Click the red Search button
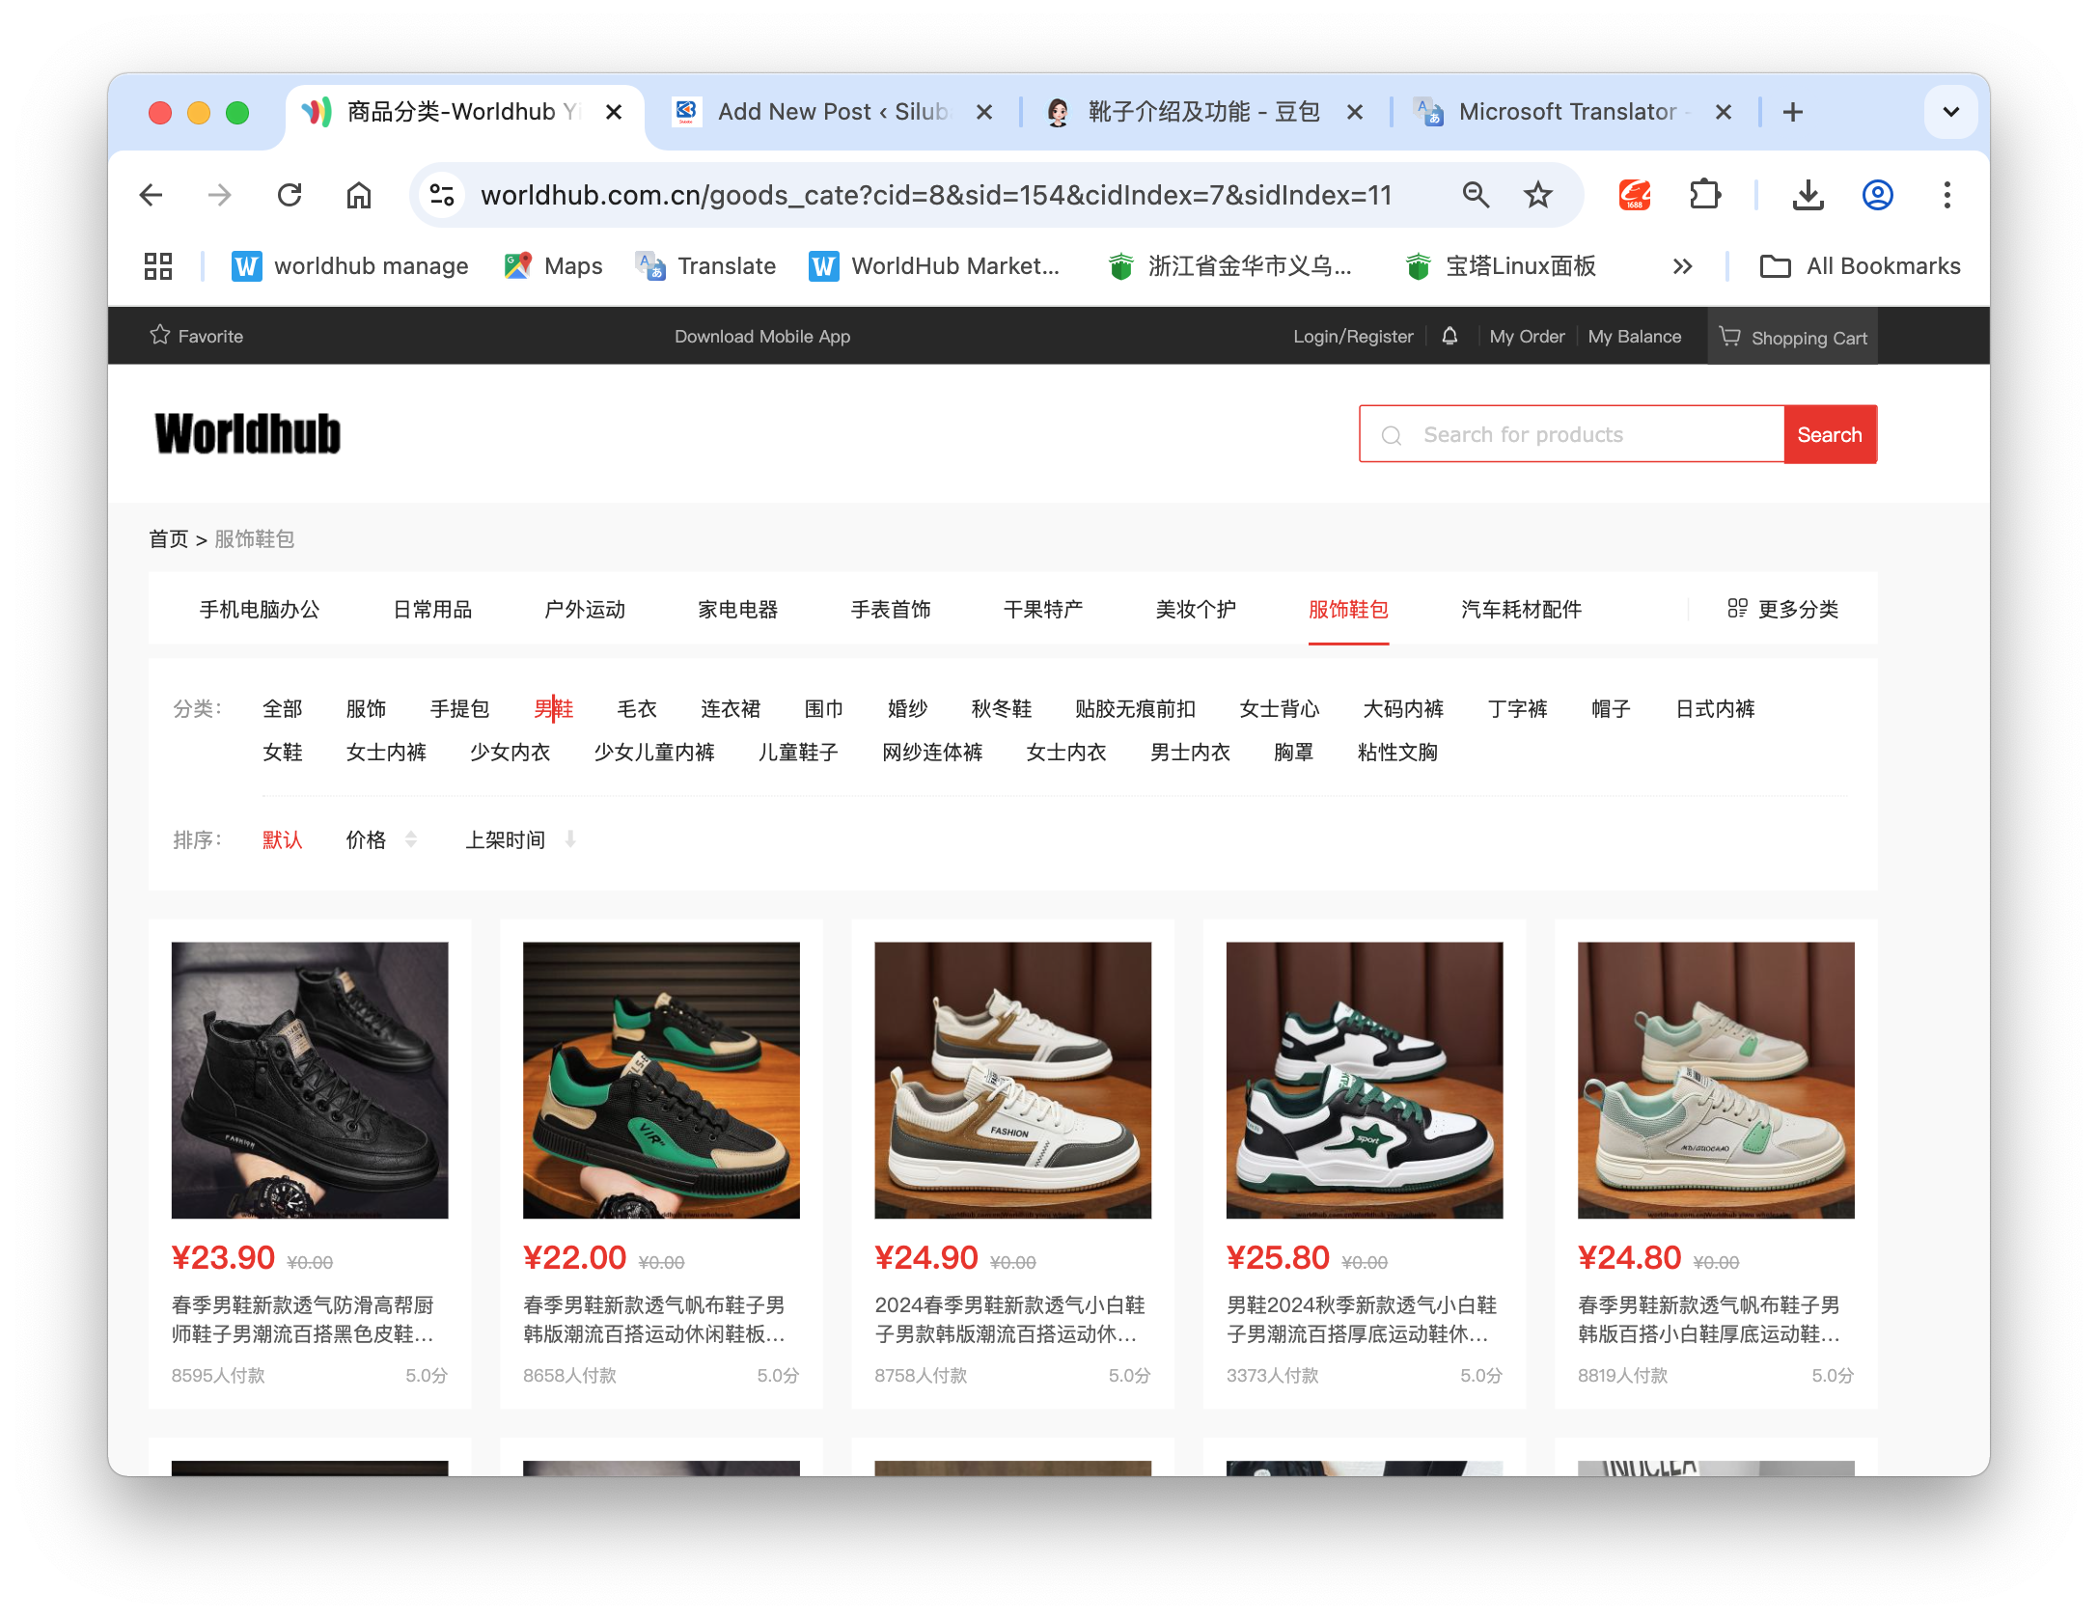 pyautogui.click(x=1830, y=434)
